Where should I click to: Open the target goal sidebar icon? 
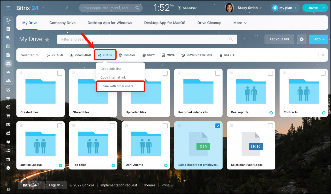click(x=8, y=107)
